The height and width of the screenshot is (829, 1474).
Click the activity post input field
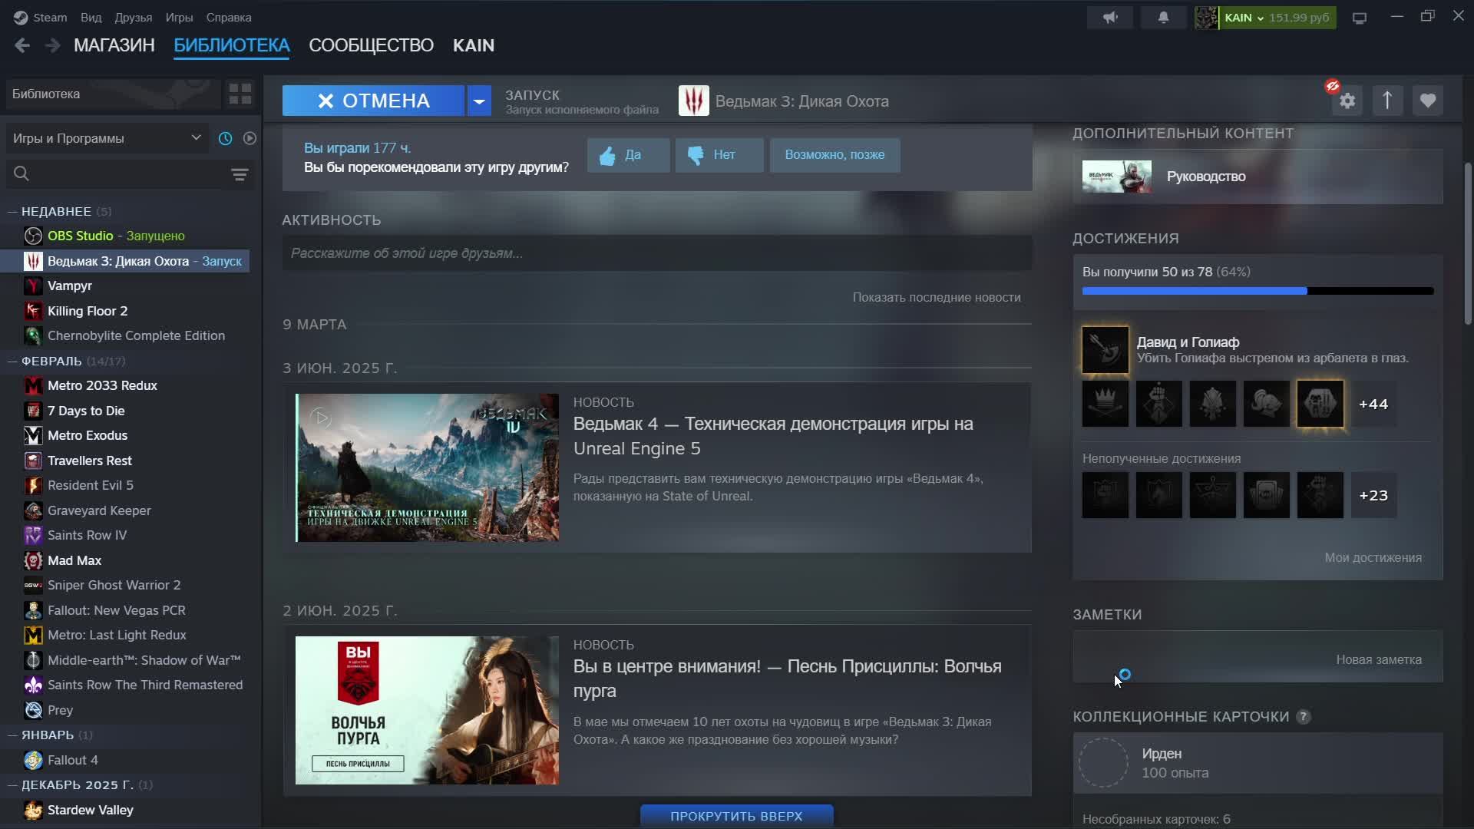click(x=656, y=253)
